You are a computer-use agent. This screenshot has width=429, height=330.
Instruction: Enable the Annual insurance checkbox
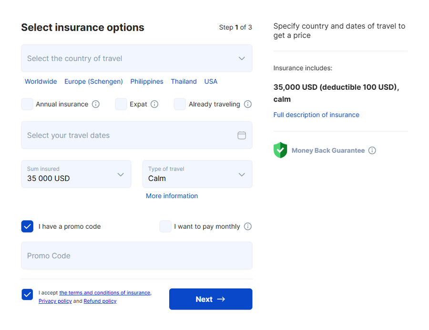(27, 104)
